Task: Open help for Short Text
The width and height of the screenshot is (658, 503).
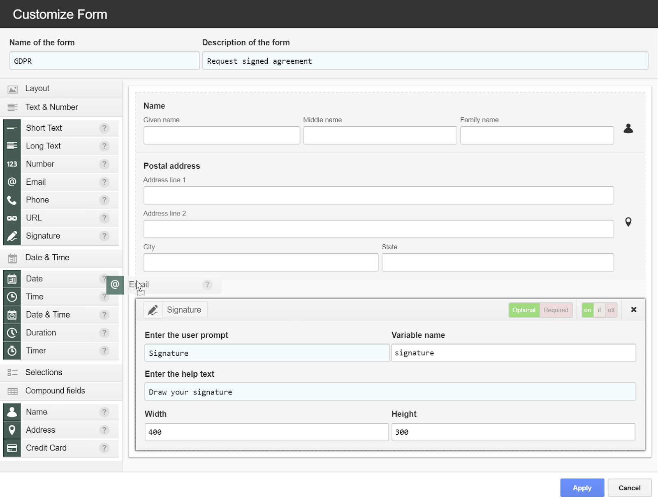Action: click(x=104, y=128)
